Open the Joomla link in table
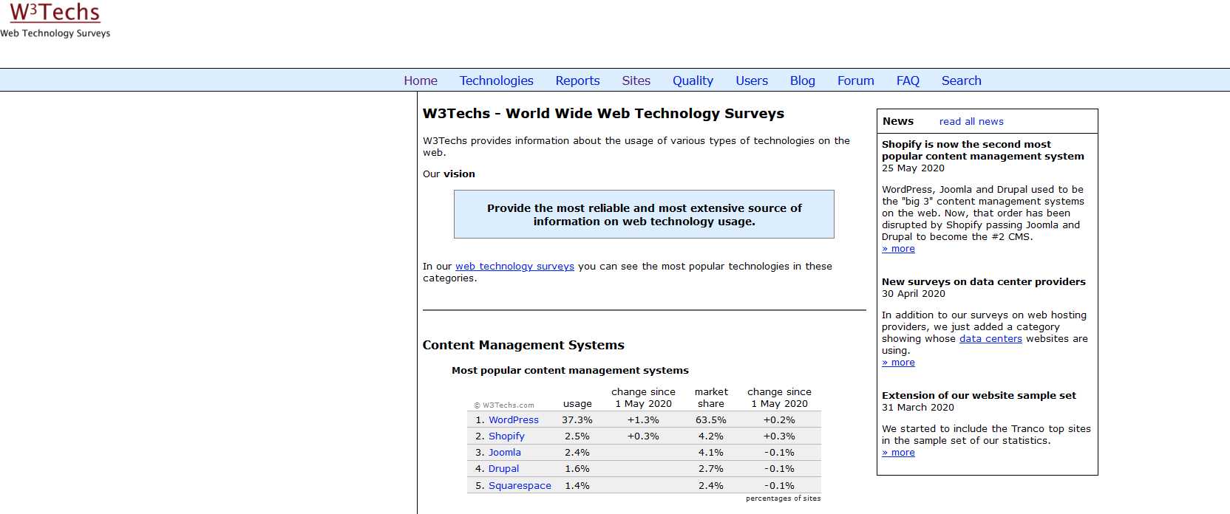This screenshot has width=1230, height=514. (x=505, y=452)
